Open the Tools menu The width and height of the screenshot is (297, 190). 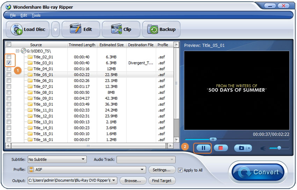(36, 15)
